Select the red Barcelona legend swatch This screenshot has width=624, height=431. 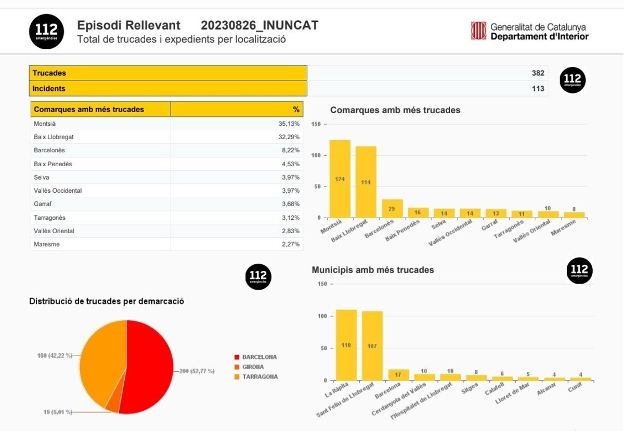point(237,357)
